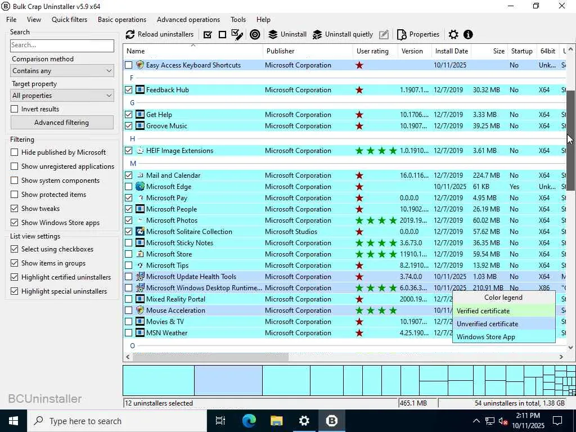Click the Easy Access Keyboard Shortcuts shield icon
The height and width of the screenshot is (432, 576).
tap(140, 65)
